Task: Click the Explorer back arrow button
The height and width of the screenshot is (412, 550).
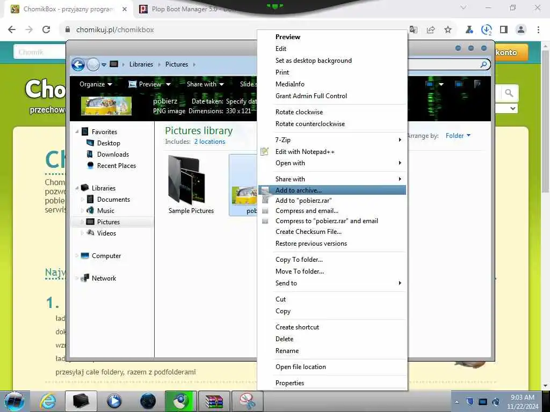Action: (78, 64)
